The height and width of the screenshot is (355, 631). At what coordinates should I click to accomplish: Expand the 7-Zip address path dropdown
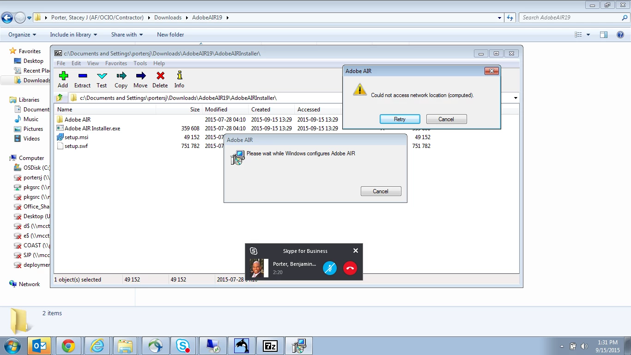click(516, 98)
